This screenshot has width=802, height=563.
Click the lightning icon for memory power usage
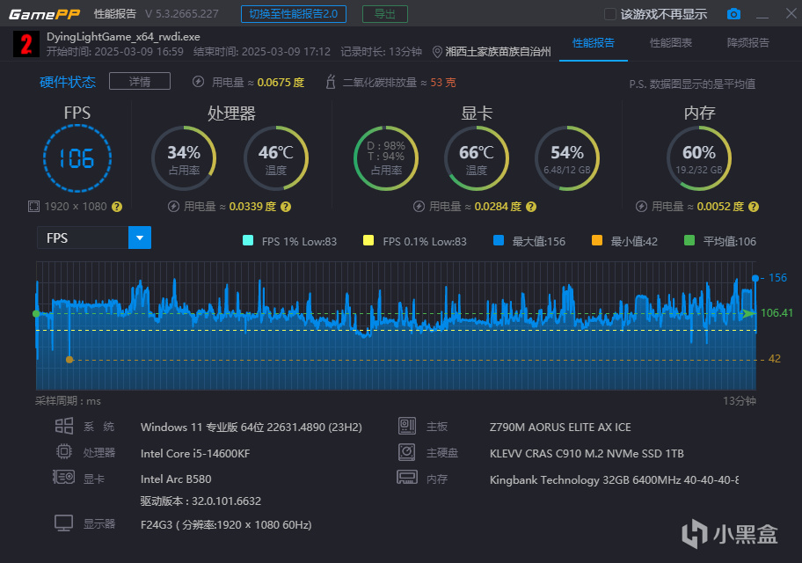click(x=641, y=206)
